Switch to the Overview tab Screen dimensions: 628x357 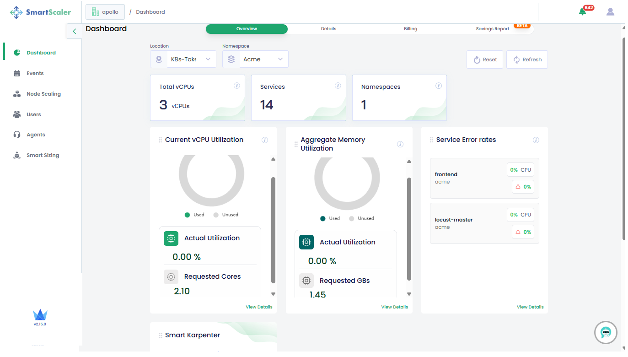247,29
